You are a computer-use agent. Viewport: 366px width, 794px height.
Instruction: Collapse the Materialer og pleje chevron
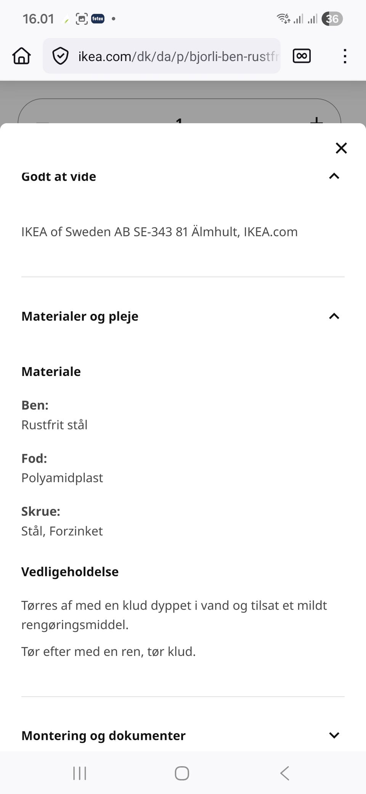click(334, 316)
